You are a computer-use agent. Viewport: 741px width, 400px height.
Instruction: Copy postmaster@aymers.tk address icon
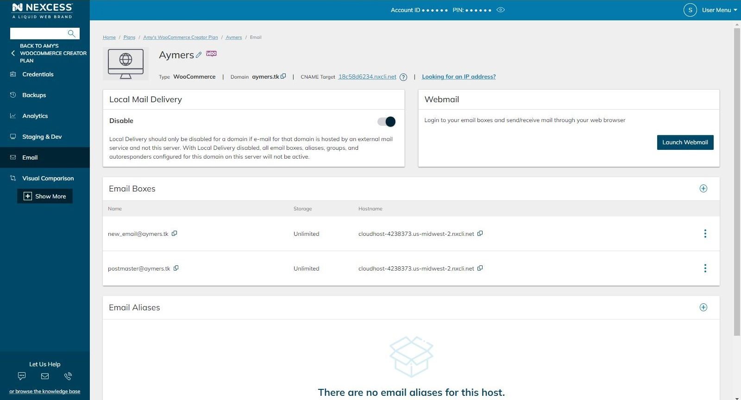pos(176,268)
